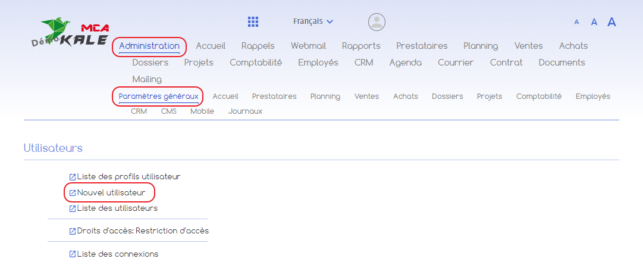Open Nouvel utilisateur link

(x=111, y=193)
